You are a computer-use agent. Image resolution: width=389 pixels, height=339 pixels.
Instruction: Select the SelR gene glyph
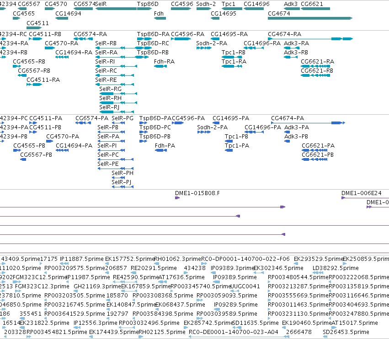click(116, 9)
